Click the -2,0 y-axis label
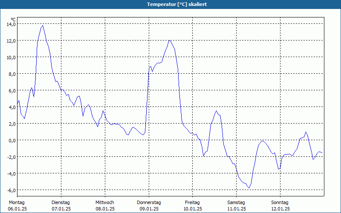The image size is (341, 213). coord(12,157)
